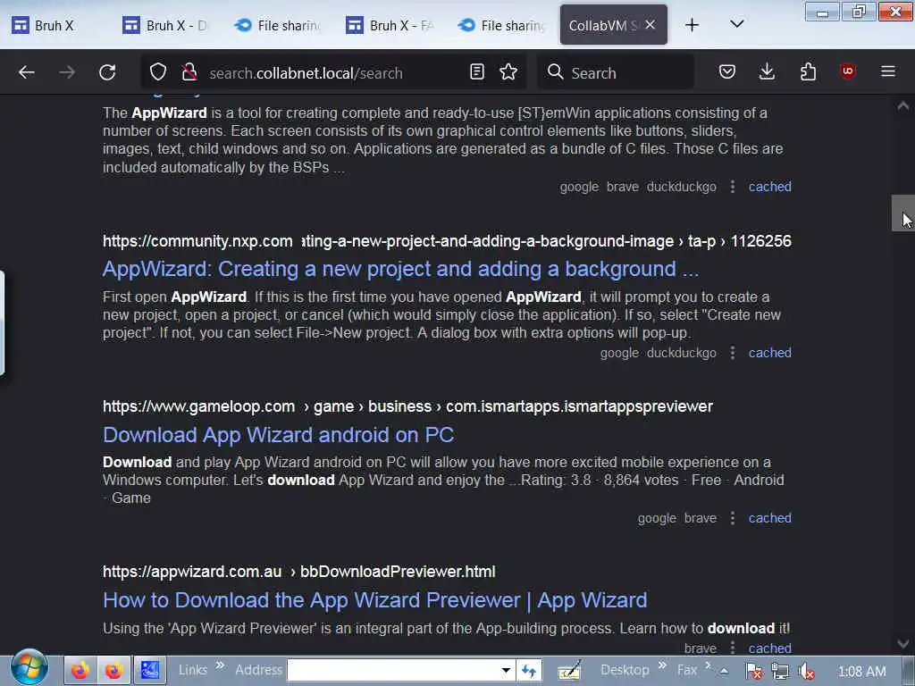Click scrollbar up arrow
Image resolution: width=915 pixels, height=686 pixels.
[902, 106]
